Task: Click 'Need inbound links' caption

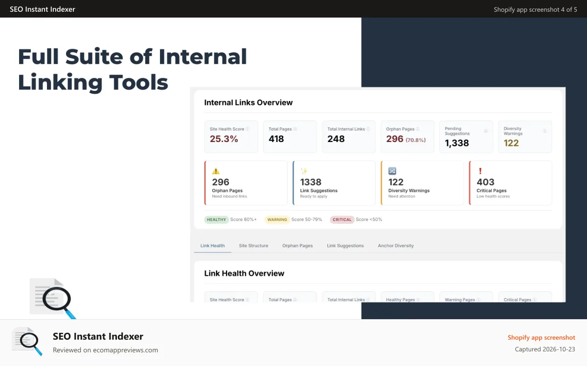Action: 229,197
